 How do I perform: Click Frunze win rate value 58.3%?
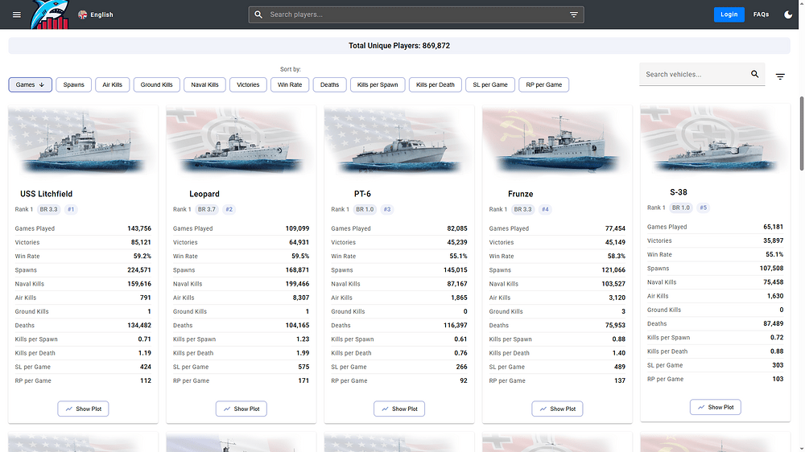click(617, 256)
